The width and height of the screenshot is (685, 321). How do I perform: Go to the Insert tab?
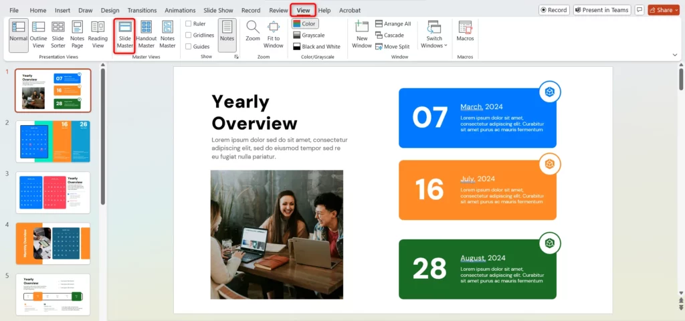[62, 11]
